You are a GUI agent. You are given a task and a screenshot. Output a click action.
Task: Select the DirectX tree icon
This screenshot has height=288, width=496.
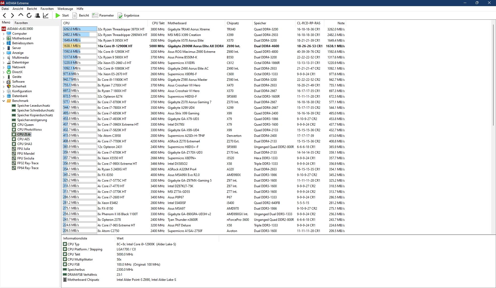click(9, 72)
